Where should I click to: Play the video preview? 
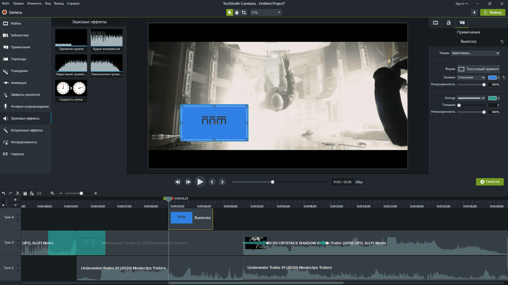[200, 182]
